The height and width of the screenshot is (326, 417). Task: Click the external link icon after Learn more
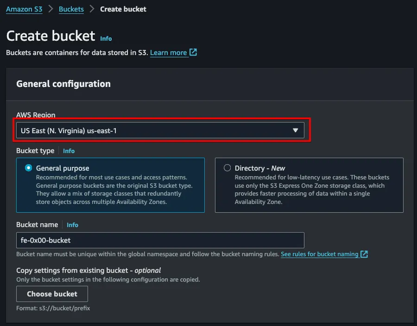pyautogui.click(x=193, y=52)
